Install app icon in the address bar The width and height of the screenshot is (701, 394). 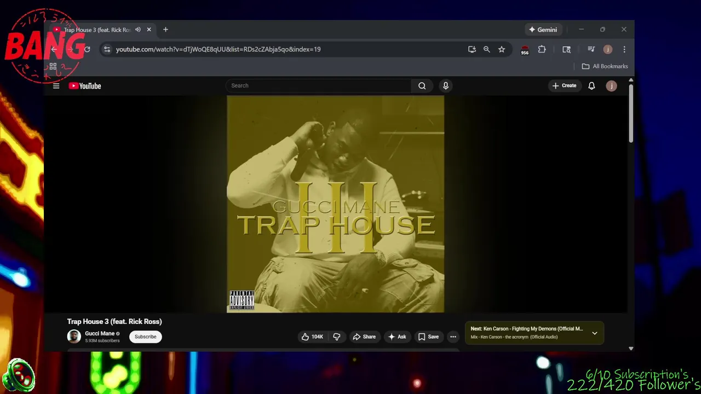[x=472, y=49]
